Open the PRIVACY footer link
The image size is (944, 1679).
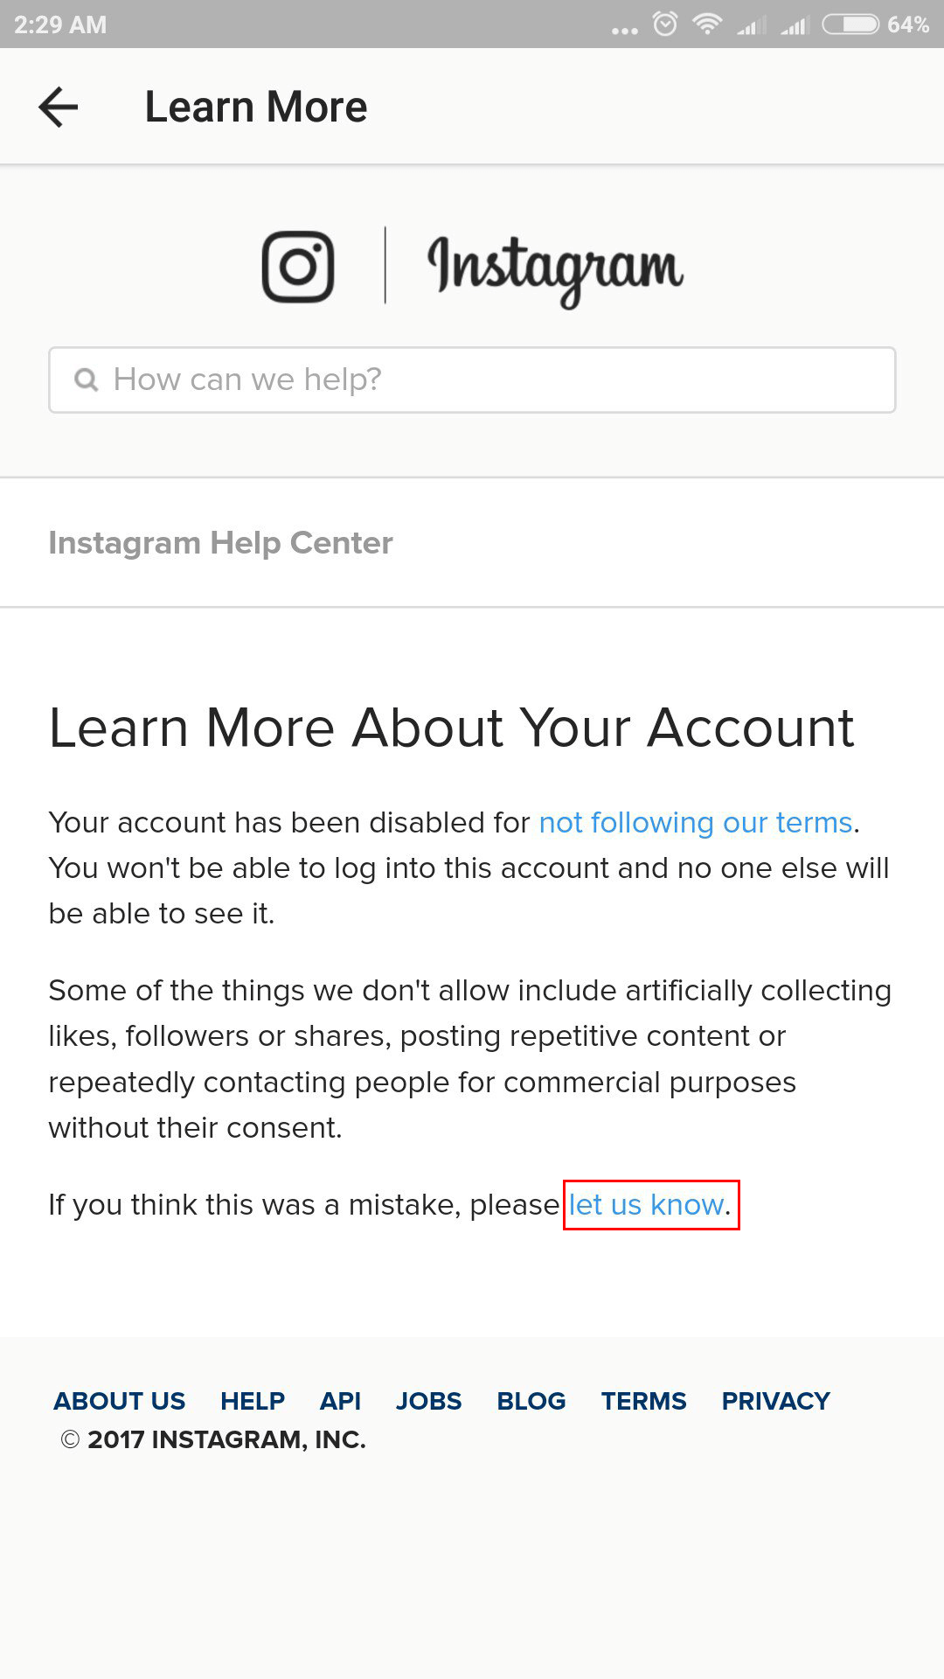tap(776, 1401)
